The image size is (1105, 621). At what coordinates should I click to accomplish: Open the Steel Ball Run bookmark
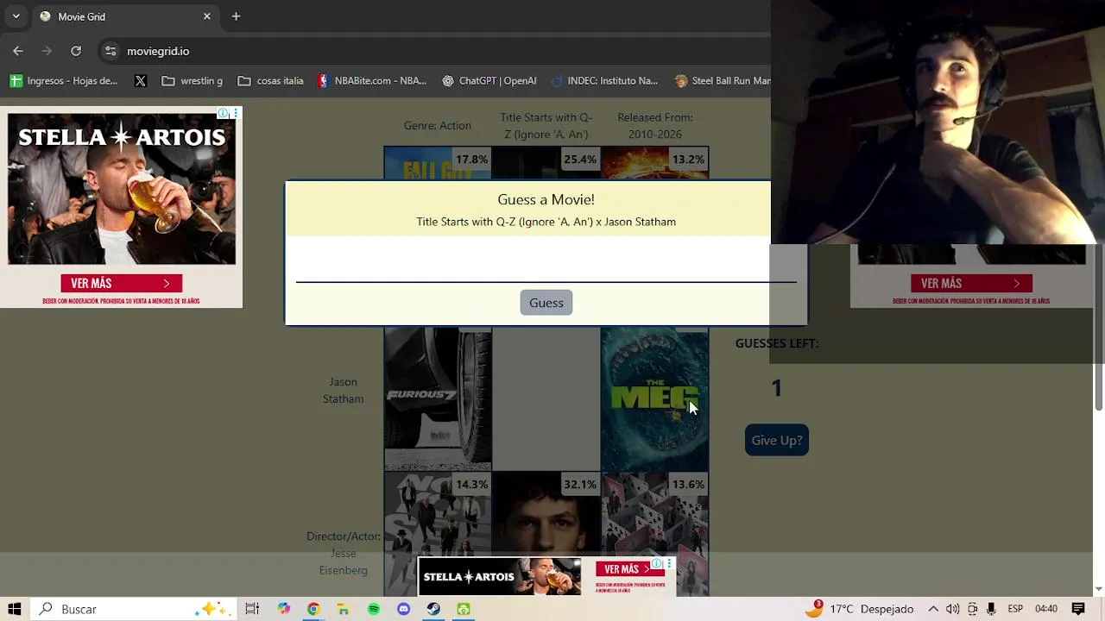tap(722, 81)
